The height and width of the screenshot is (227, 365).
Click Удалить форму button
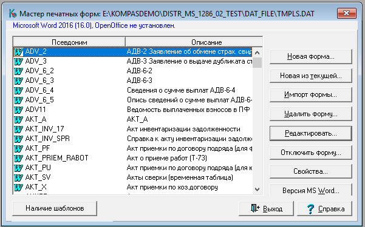[x=311, y=114]
